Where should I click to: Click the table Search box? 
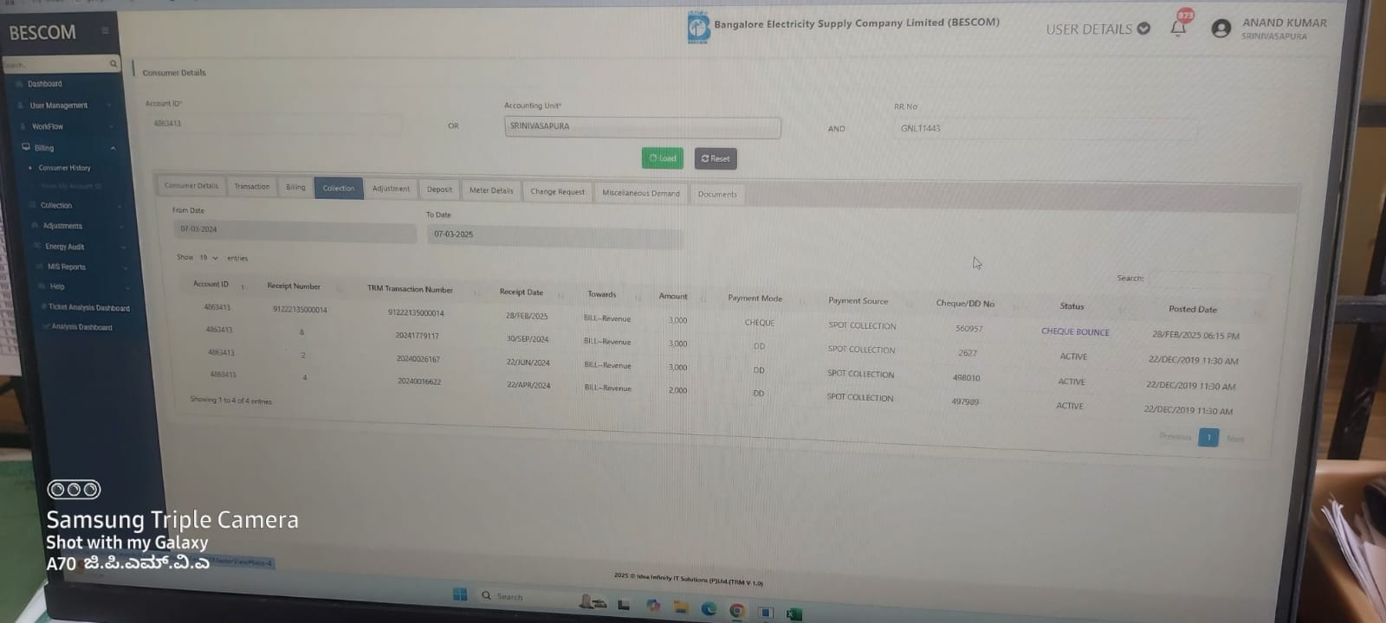click(1209, 279)
